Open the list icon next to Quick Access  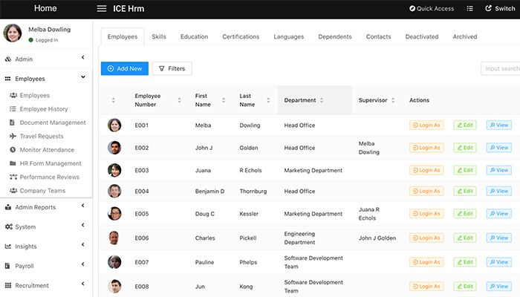click(x=469, y=9)
